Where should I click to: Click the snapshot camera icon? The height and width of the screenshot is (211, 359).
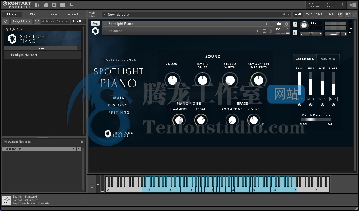click(278, 24)
